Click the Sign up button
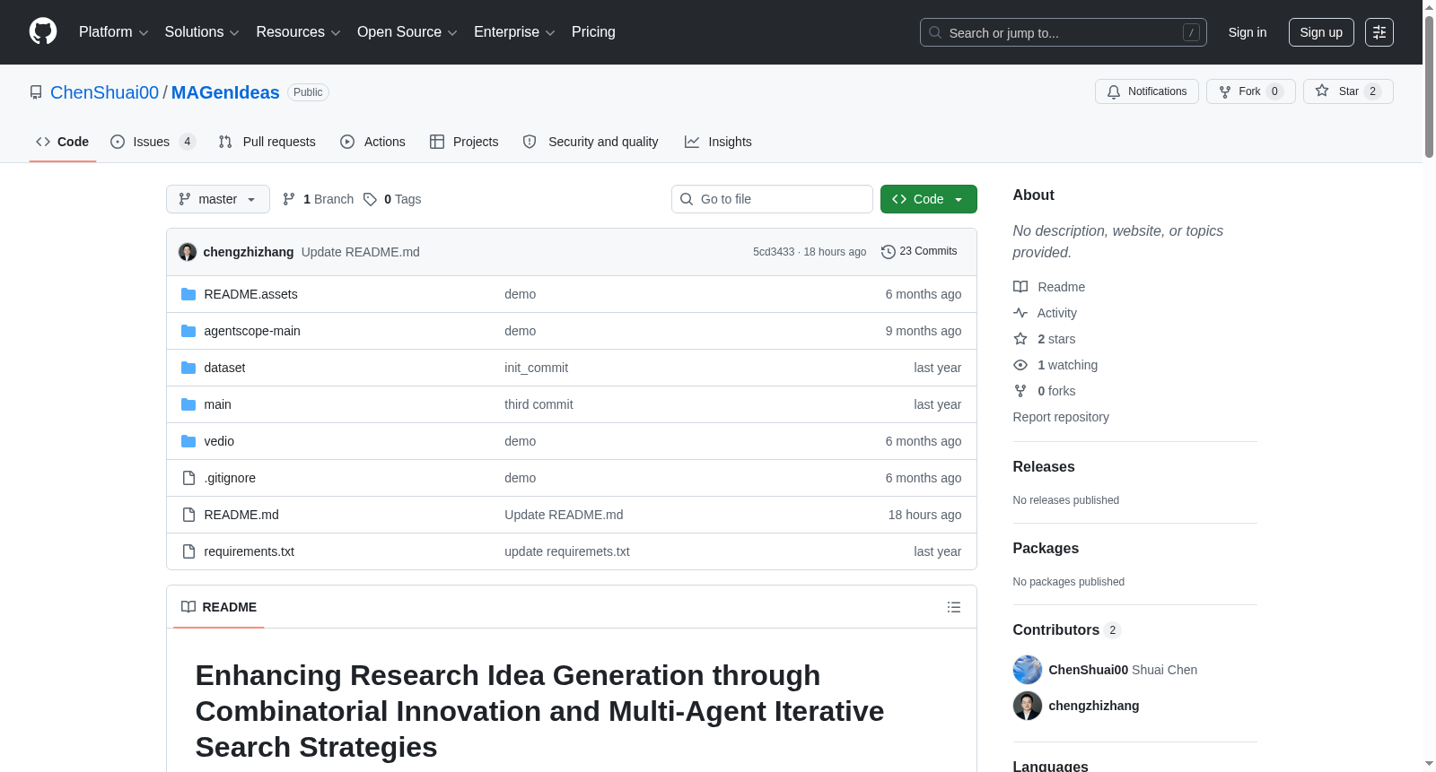Image resolution: width=1436 pixels, height=772 pixels. [1321, 32]
